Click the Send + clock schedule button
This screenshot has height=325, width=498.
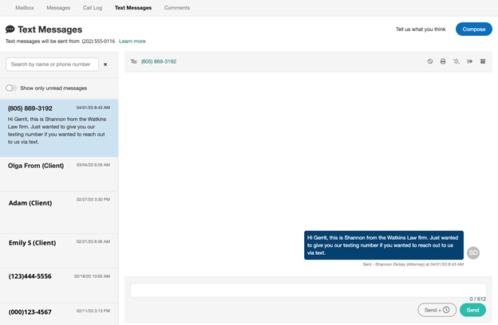pos(437,310)
